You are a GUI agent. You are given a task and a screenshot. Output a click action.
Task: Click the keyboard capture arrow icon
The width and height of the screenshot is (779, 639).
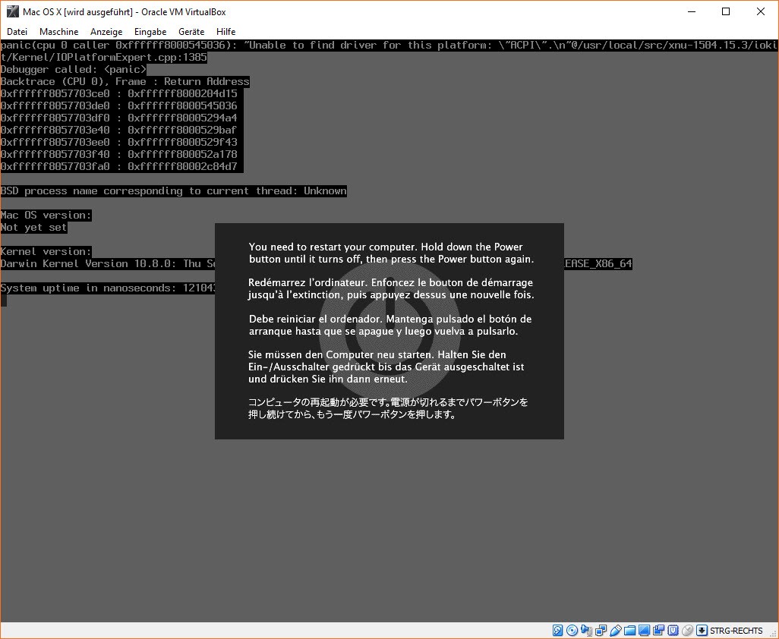[702, 631]
